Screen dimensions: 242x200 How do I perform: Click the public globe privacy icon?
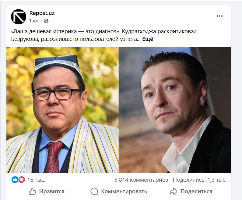46,21
